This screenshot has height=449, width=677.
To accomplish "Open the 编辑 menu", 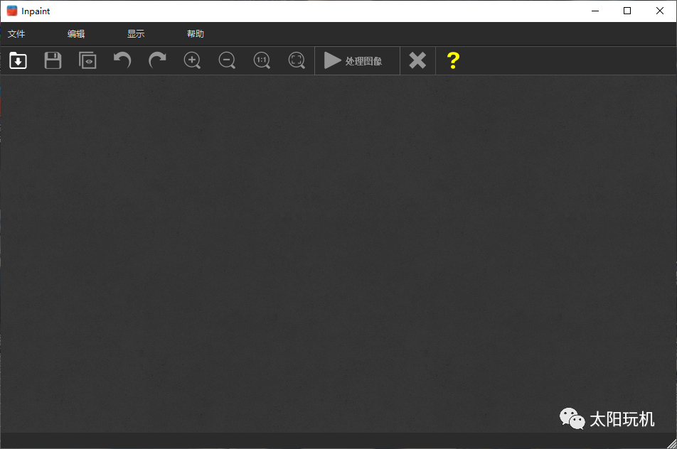I will tap(76, 33).
